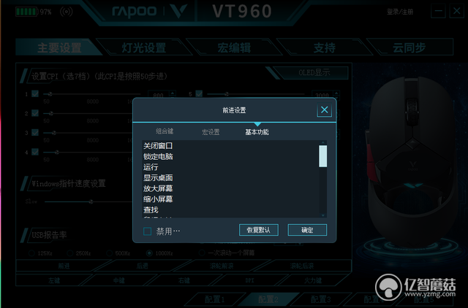The width and height of the screenshot is (468, 308).
Task: Click the yzmg mushroom watermark logo
Action: [388, 287]
